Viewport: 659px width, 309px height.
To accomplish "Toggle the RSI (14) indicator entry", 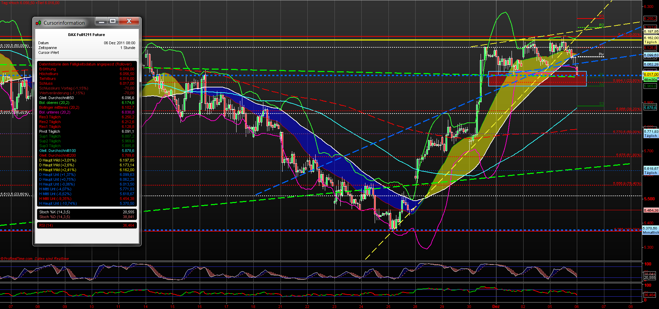I will tap(46, 225).
